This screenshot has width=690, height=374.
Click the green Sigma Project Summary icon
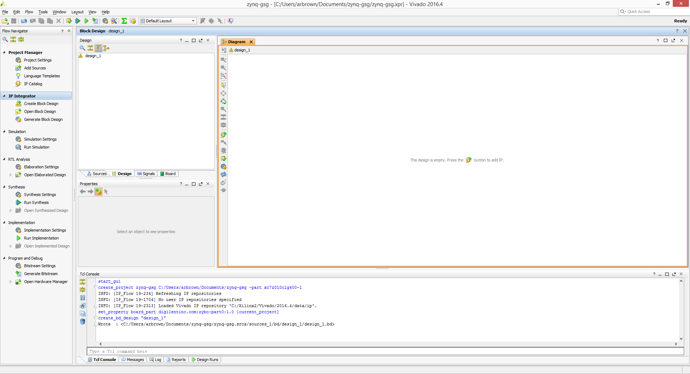pyautogui.click(x=124, y=21)
